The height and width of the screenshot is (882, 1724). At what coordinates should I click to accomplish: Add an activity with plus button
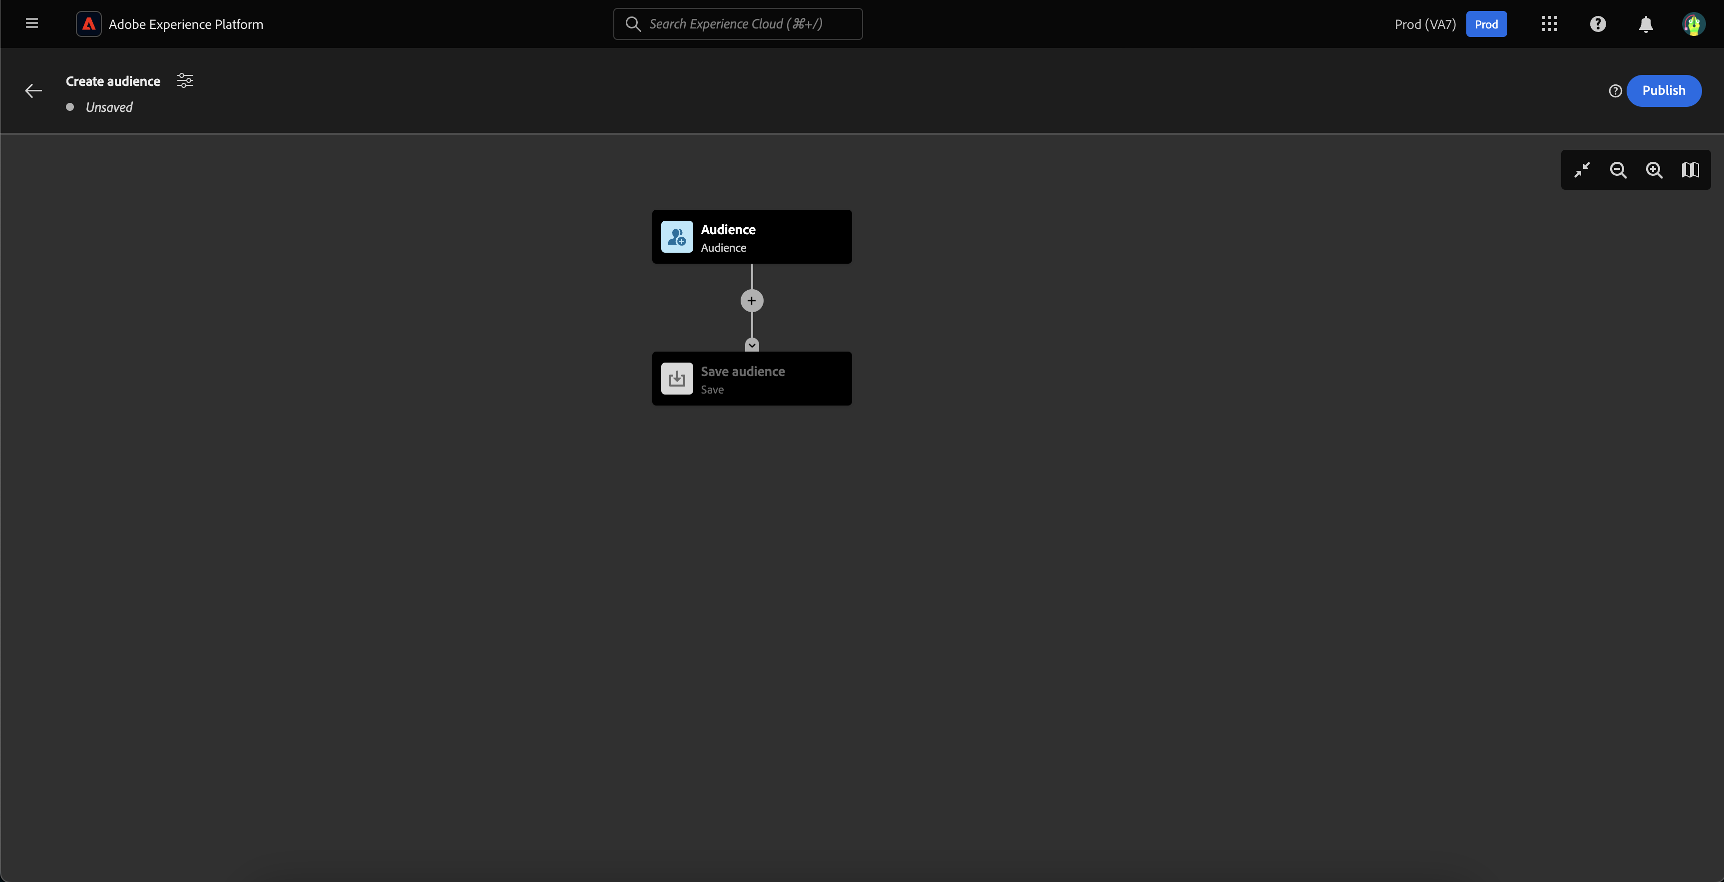point(752,301)
